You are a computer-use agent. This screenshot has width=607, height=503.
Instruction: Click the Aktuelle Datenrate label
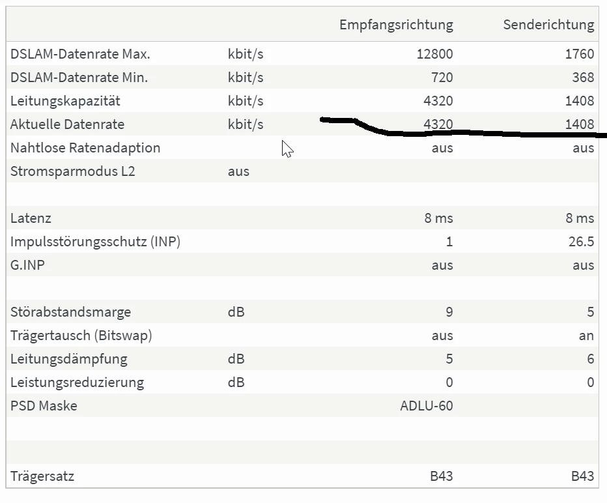(67, 124)
